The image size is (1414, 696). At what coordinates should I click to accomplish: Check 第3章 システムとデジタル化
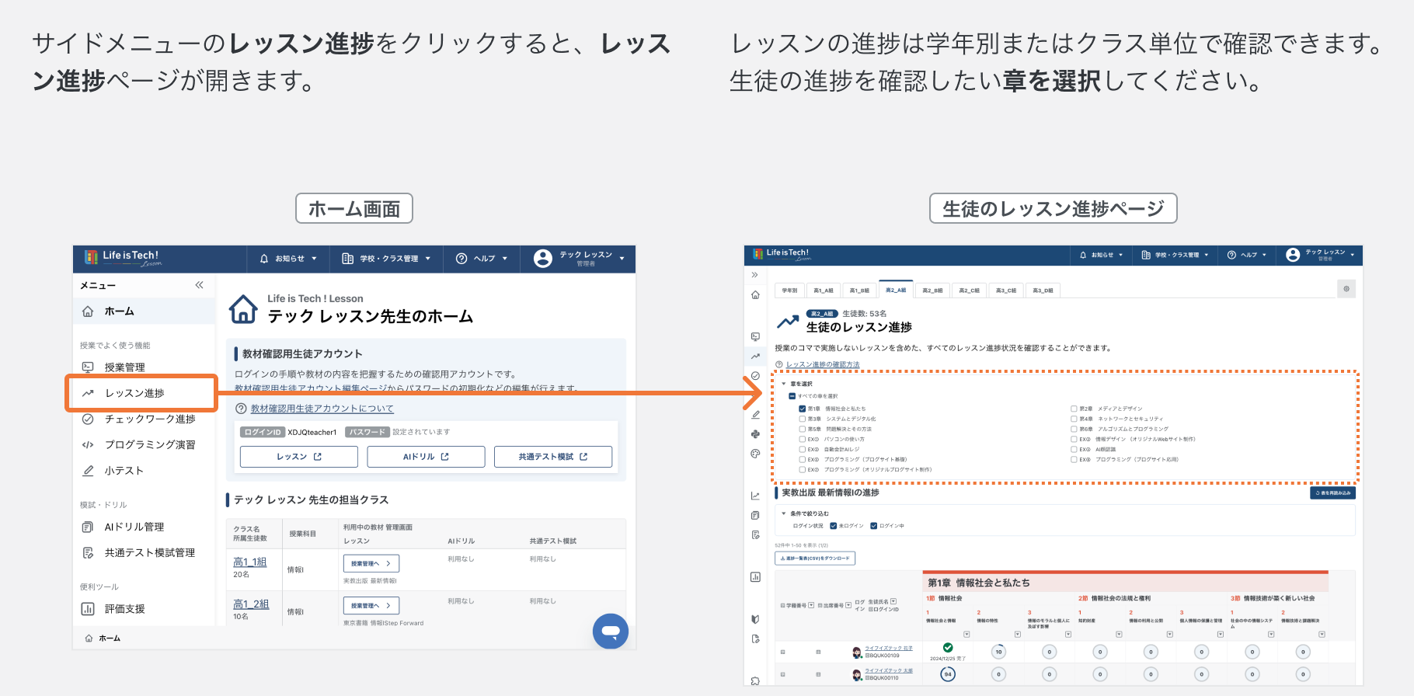(803, 419)
